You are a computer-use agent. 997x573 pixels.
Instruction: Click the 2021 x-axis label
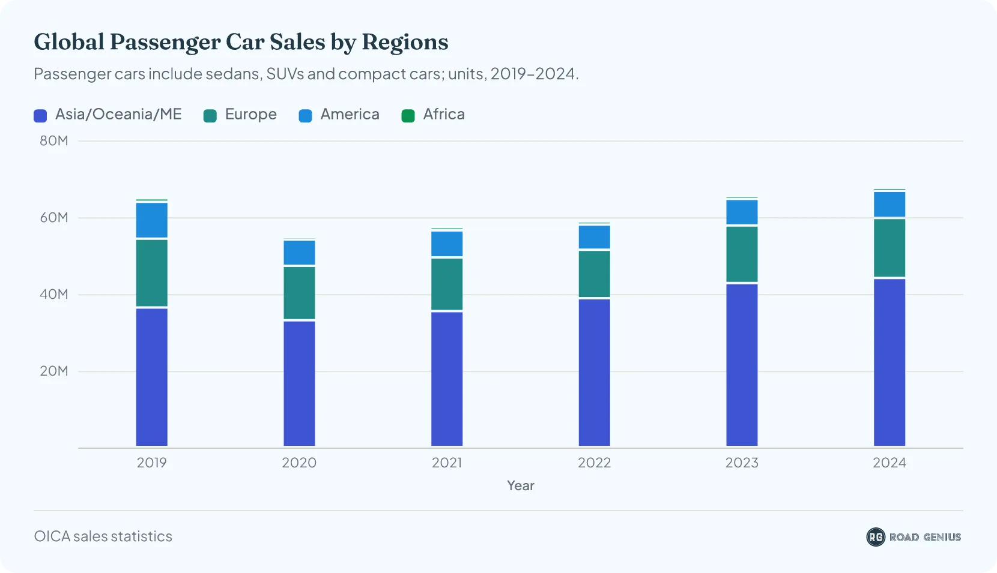point(447,463)
